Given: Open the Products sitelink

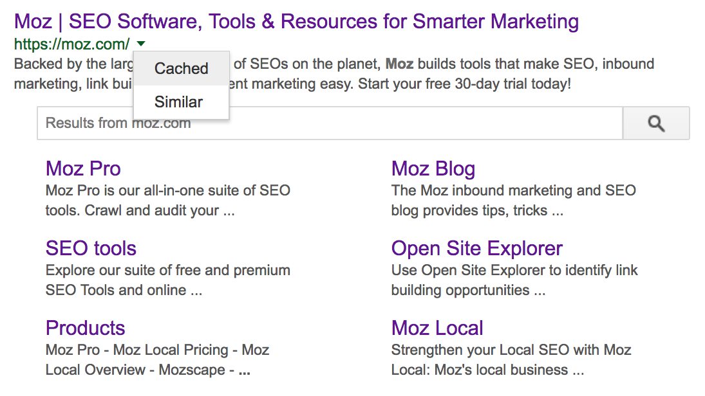Looking at the screenshot, I should coord(85,328).
